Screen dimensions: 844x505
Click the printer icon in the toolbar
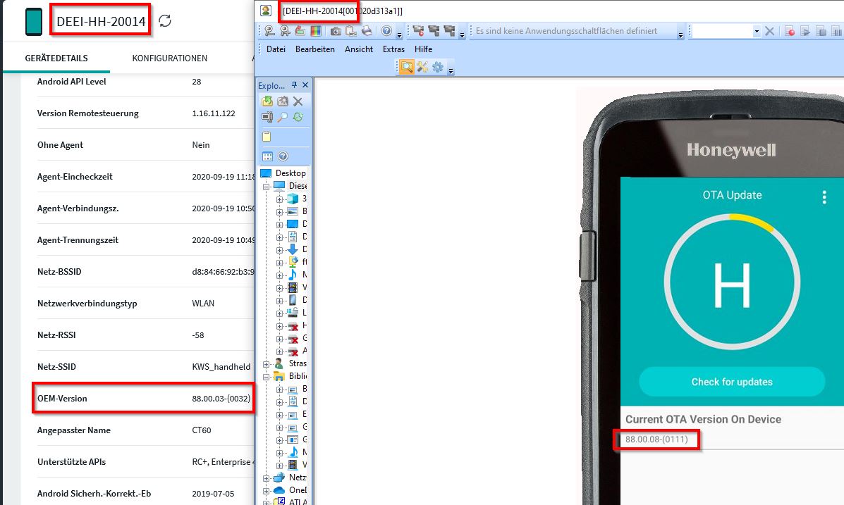click(367, 31)
